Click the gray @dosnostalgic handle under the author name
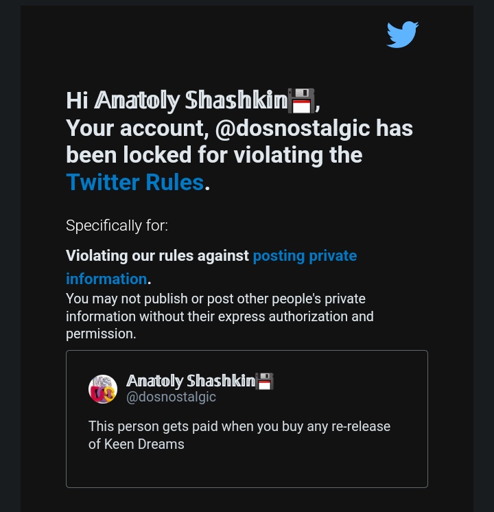494x512 pixels. [x=171, y=397]
